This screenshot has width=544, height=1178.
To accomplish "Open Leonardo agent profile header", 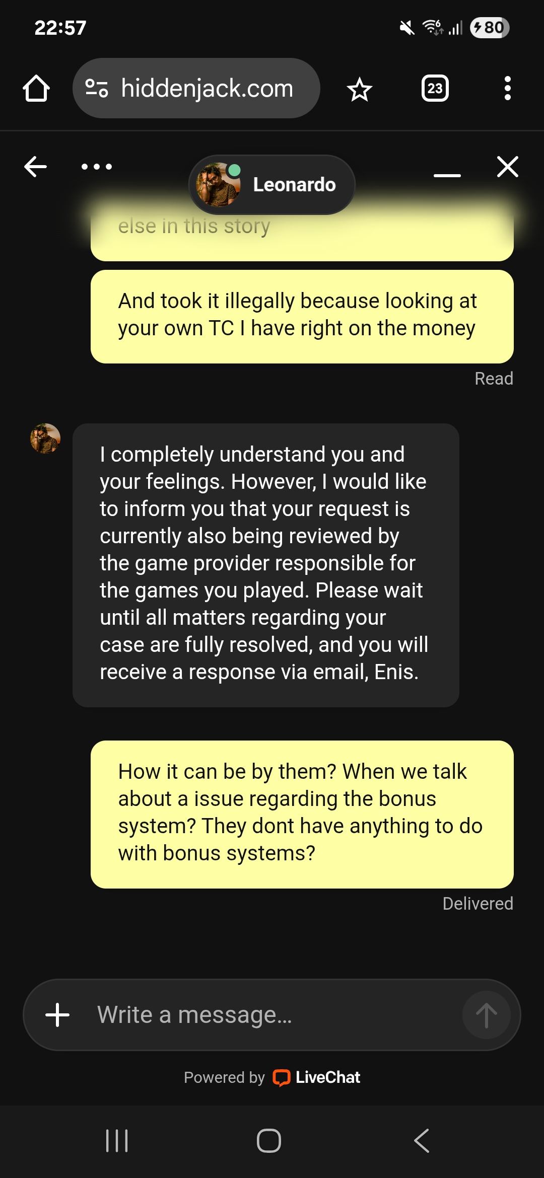I will click(x=272, y=185).
